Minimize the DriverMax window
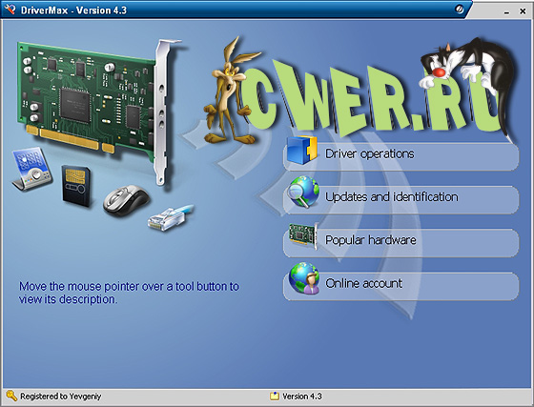 pyautogui.click(x=506, y=11)
